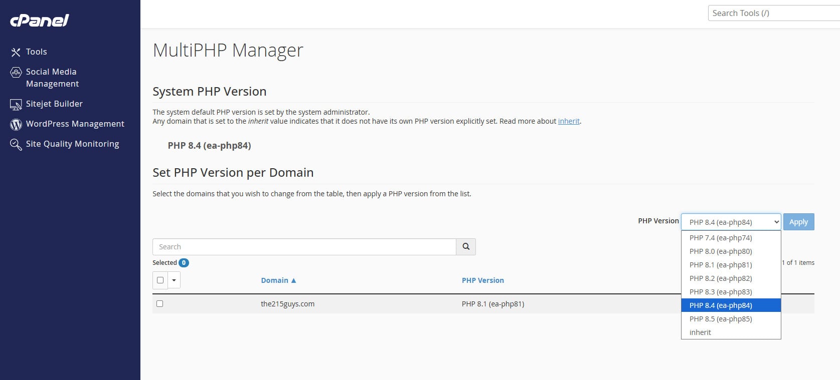
Task: Open WordPress Management
Action: click(75, 124)
